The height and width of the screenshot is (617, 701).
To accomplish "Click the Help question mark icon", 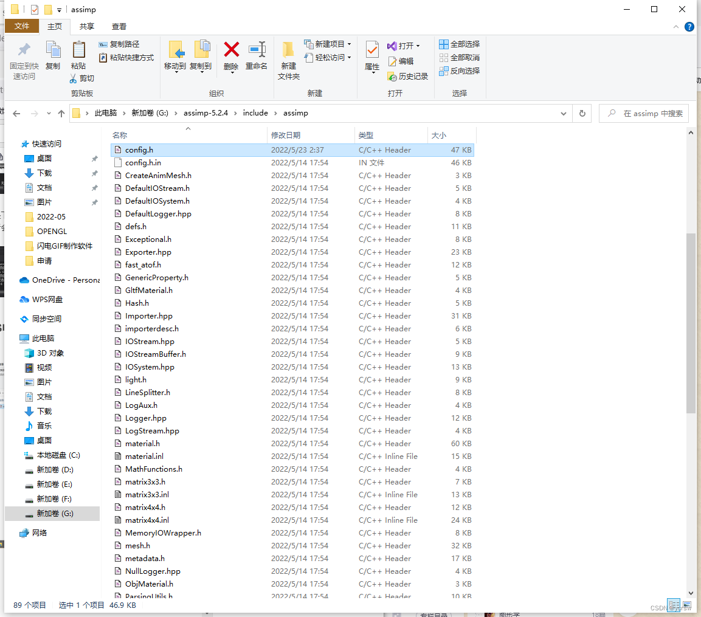I will (x=689, y=27).
